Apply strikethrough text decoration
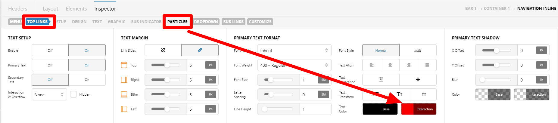Screen dimensions: 558x123 coord(418,80)
